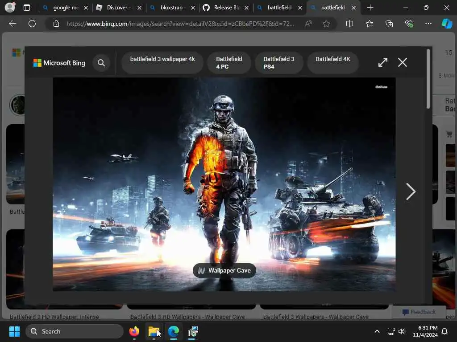
Task: Open Microsoft Edge taskbar icon
Action: pos(174,331)
